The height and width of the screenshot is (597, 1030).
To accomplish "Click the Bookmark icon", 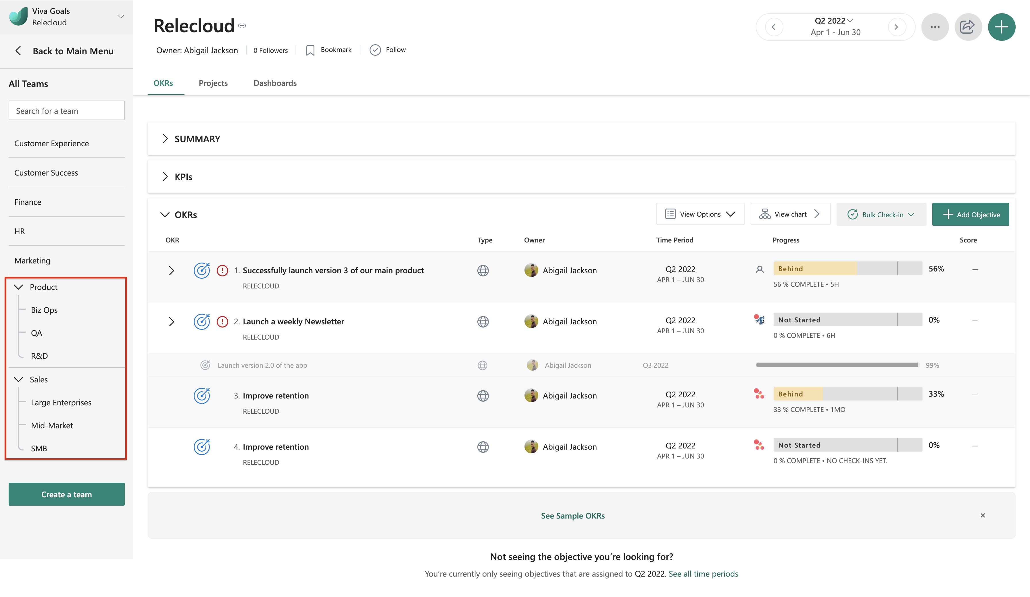I will click(310, 50).
